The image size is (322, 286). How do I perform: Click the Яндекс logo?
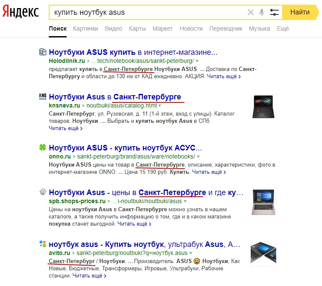coord(20,12)
